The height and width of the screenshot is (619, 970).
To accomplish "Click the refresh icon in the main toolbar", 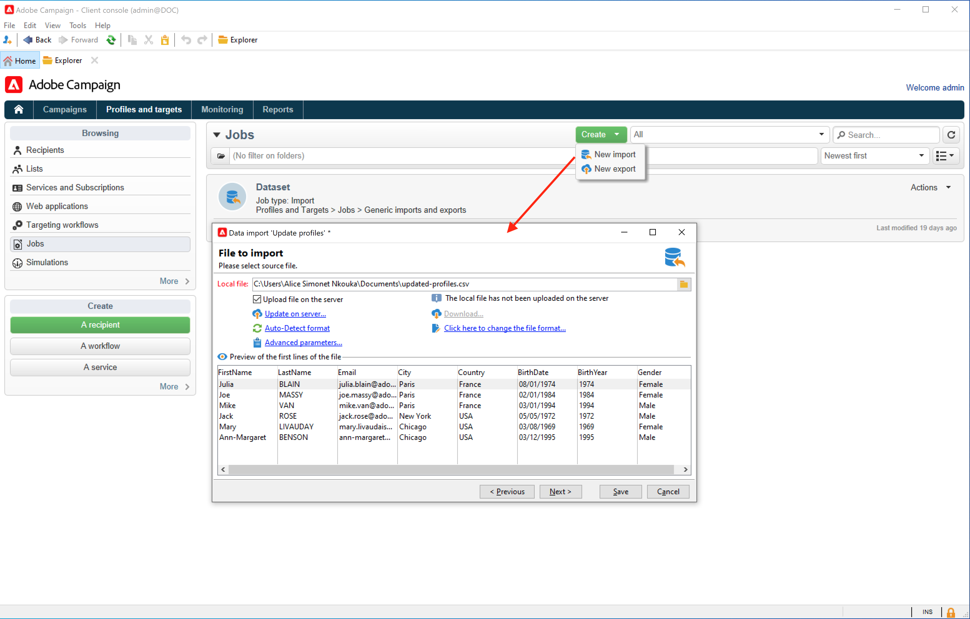I will [111, 40].
